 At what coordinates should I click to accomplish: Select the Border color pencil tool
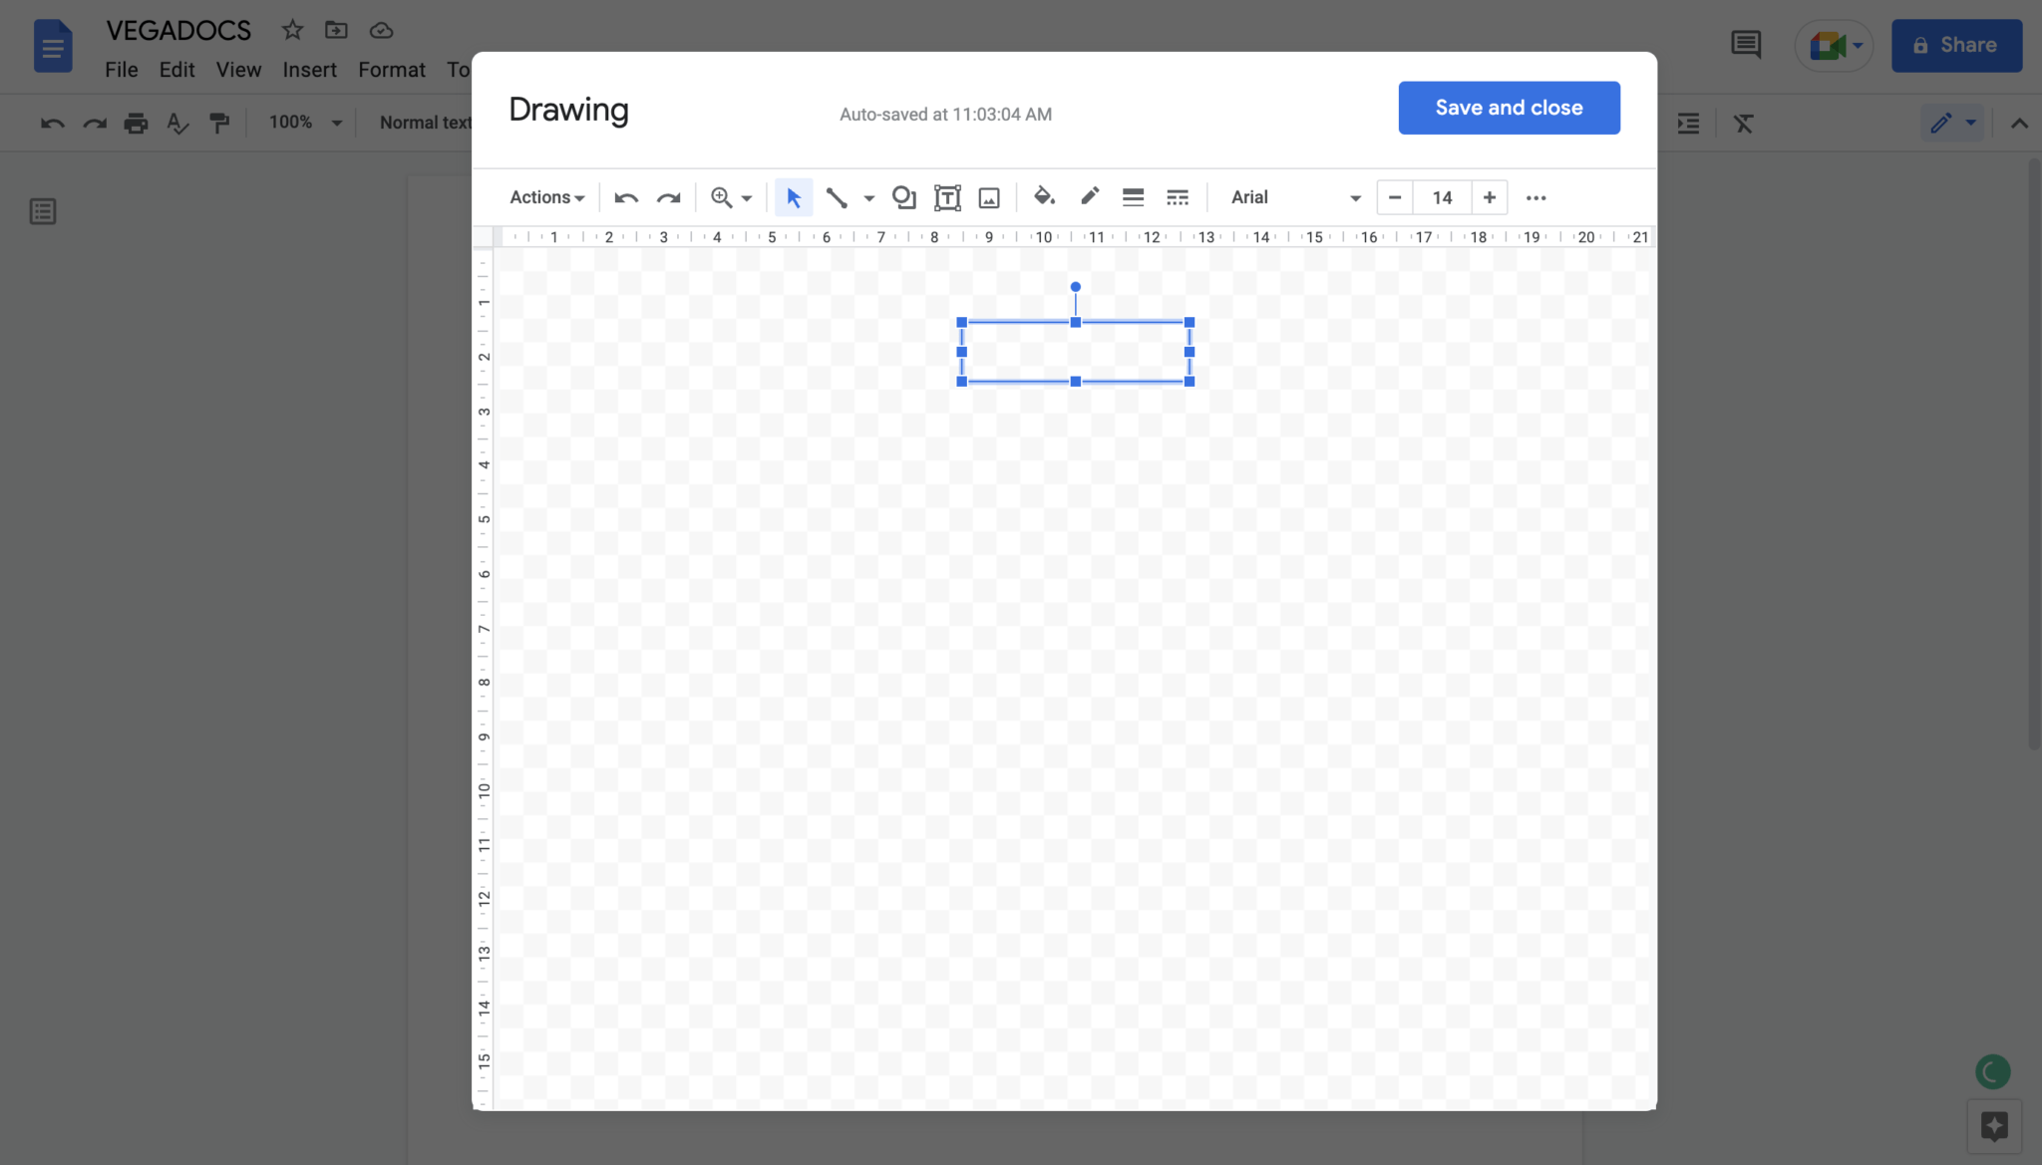pyautogui.click(x=1088, y=197)
